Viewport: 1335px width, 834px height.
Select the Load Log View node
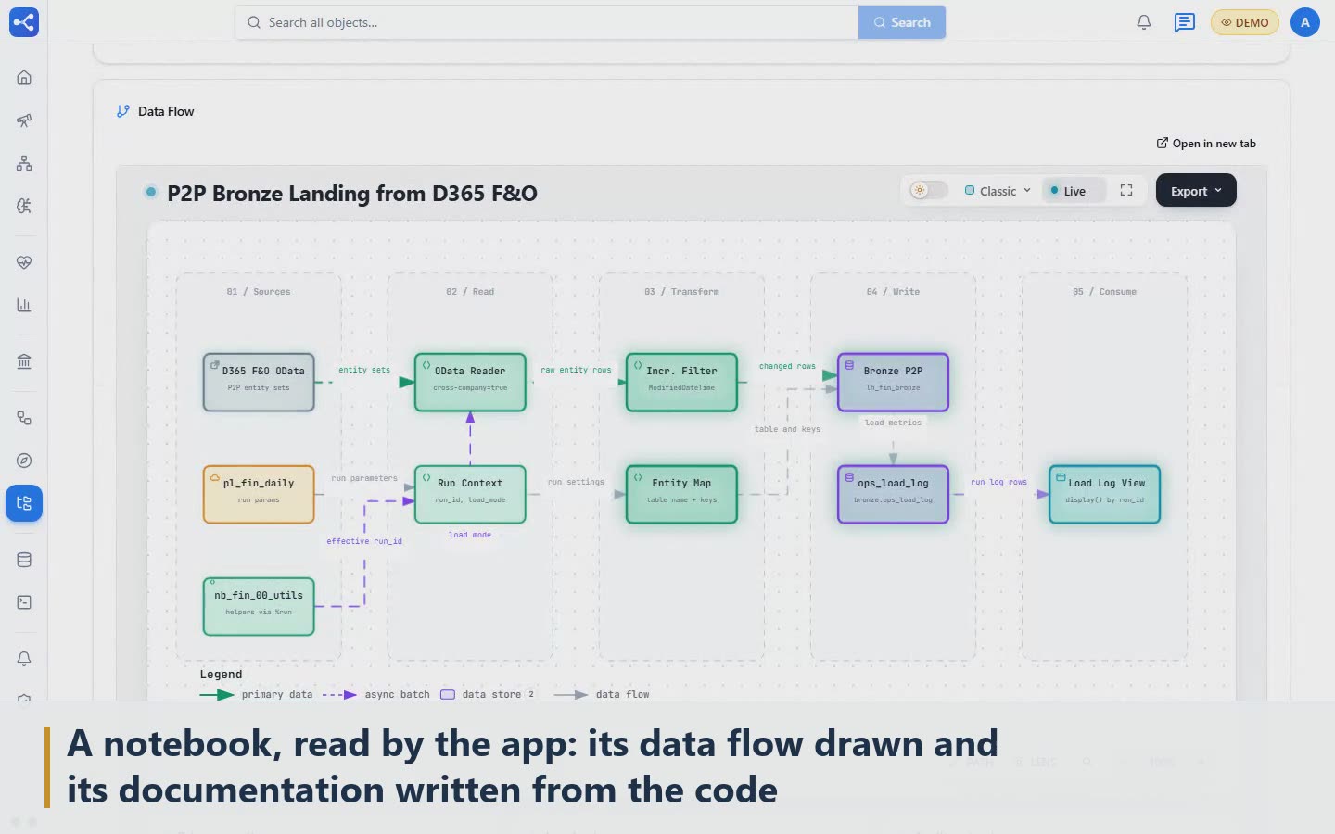click(x=1104, y=494)
